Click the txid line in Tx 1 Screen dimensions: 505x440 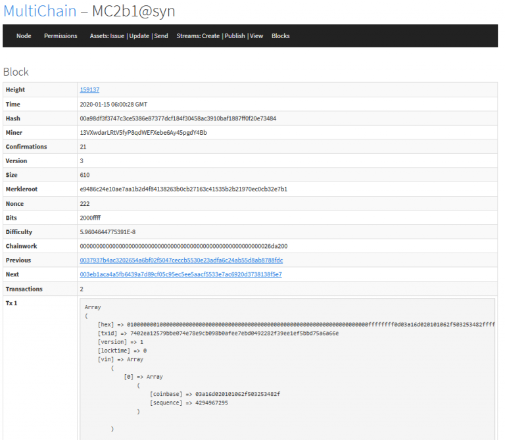coord(218,333)
